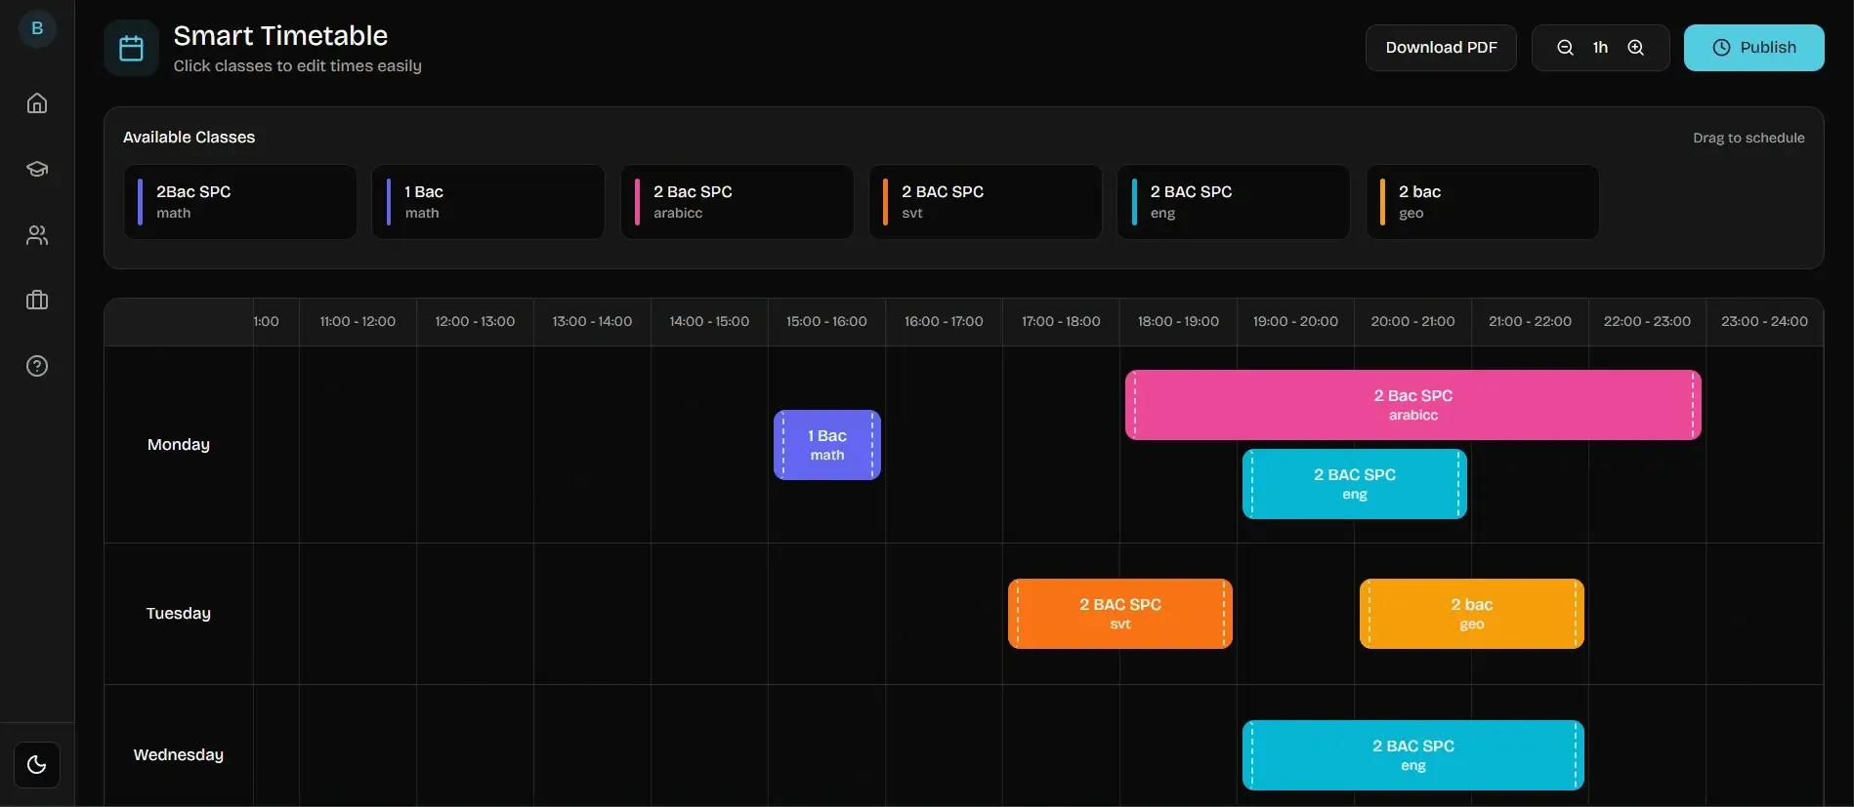This screenshot has height=807, width=1854.
Task: Select the 2 BAC SPC svt available card
Action: pyautogui.click(x=985, y=202)
